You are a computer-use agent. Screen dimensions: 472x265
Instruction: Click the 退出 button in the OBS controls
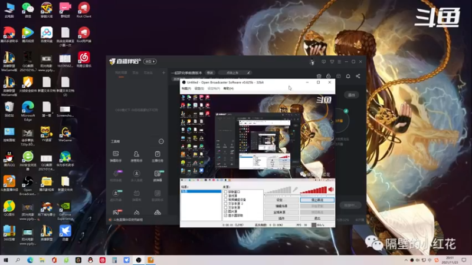click(x=317, y=218)
